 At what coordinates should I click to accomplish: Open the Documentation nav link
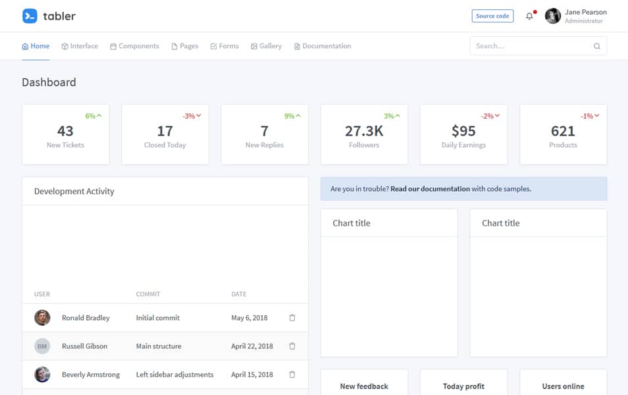[x=323, y=46]
